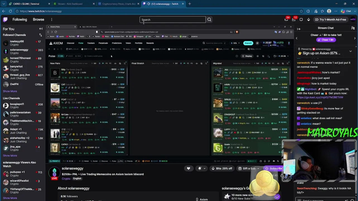Select the solanaswaggy Twitch browser tab

click(163, 4)
